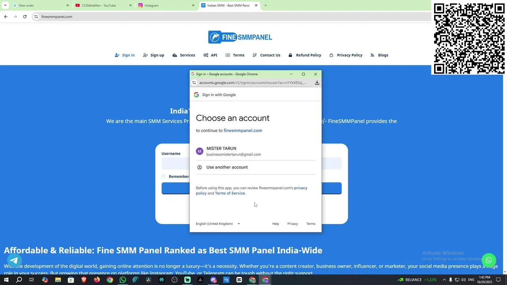Viewport: 507px width, 285px height.
Task: Open the Services menu item
Action: [x=184, y=55]
